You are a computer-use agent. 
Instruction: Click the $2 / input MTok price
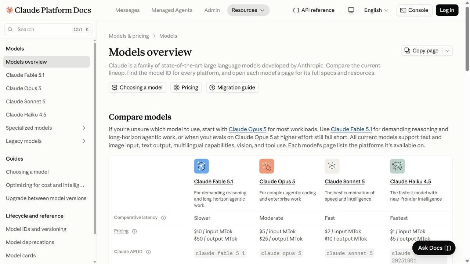pyautogui.click(x=343, y=231)
